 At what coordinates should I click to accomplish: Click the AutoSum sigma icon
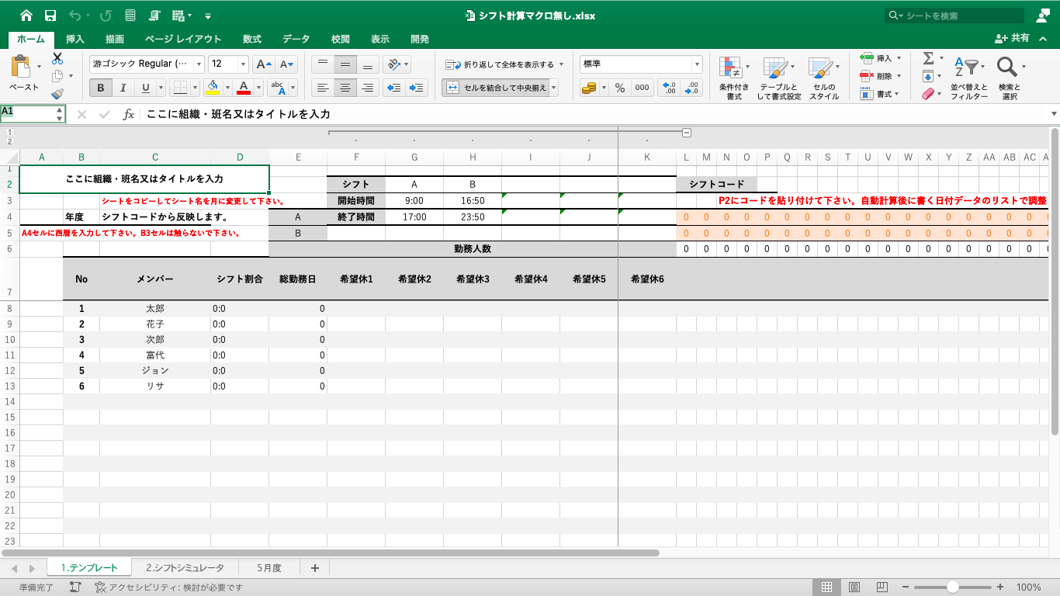[928, 59]
